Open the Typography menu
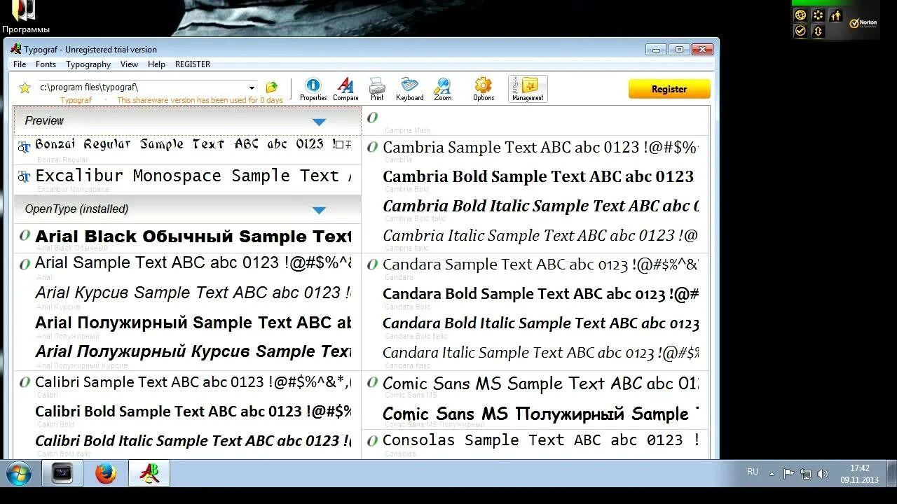 click(88, 64)
